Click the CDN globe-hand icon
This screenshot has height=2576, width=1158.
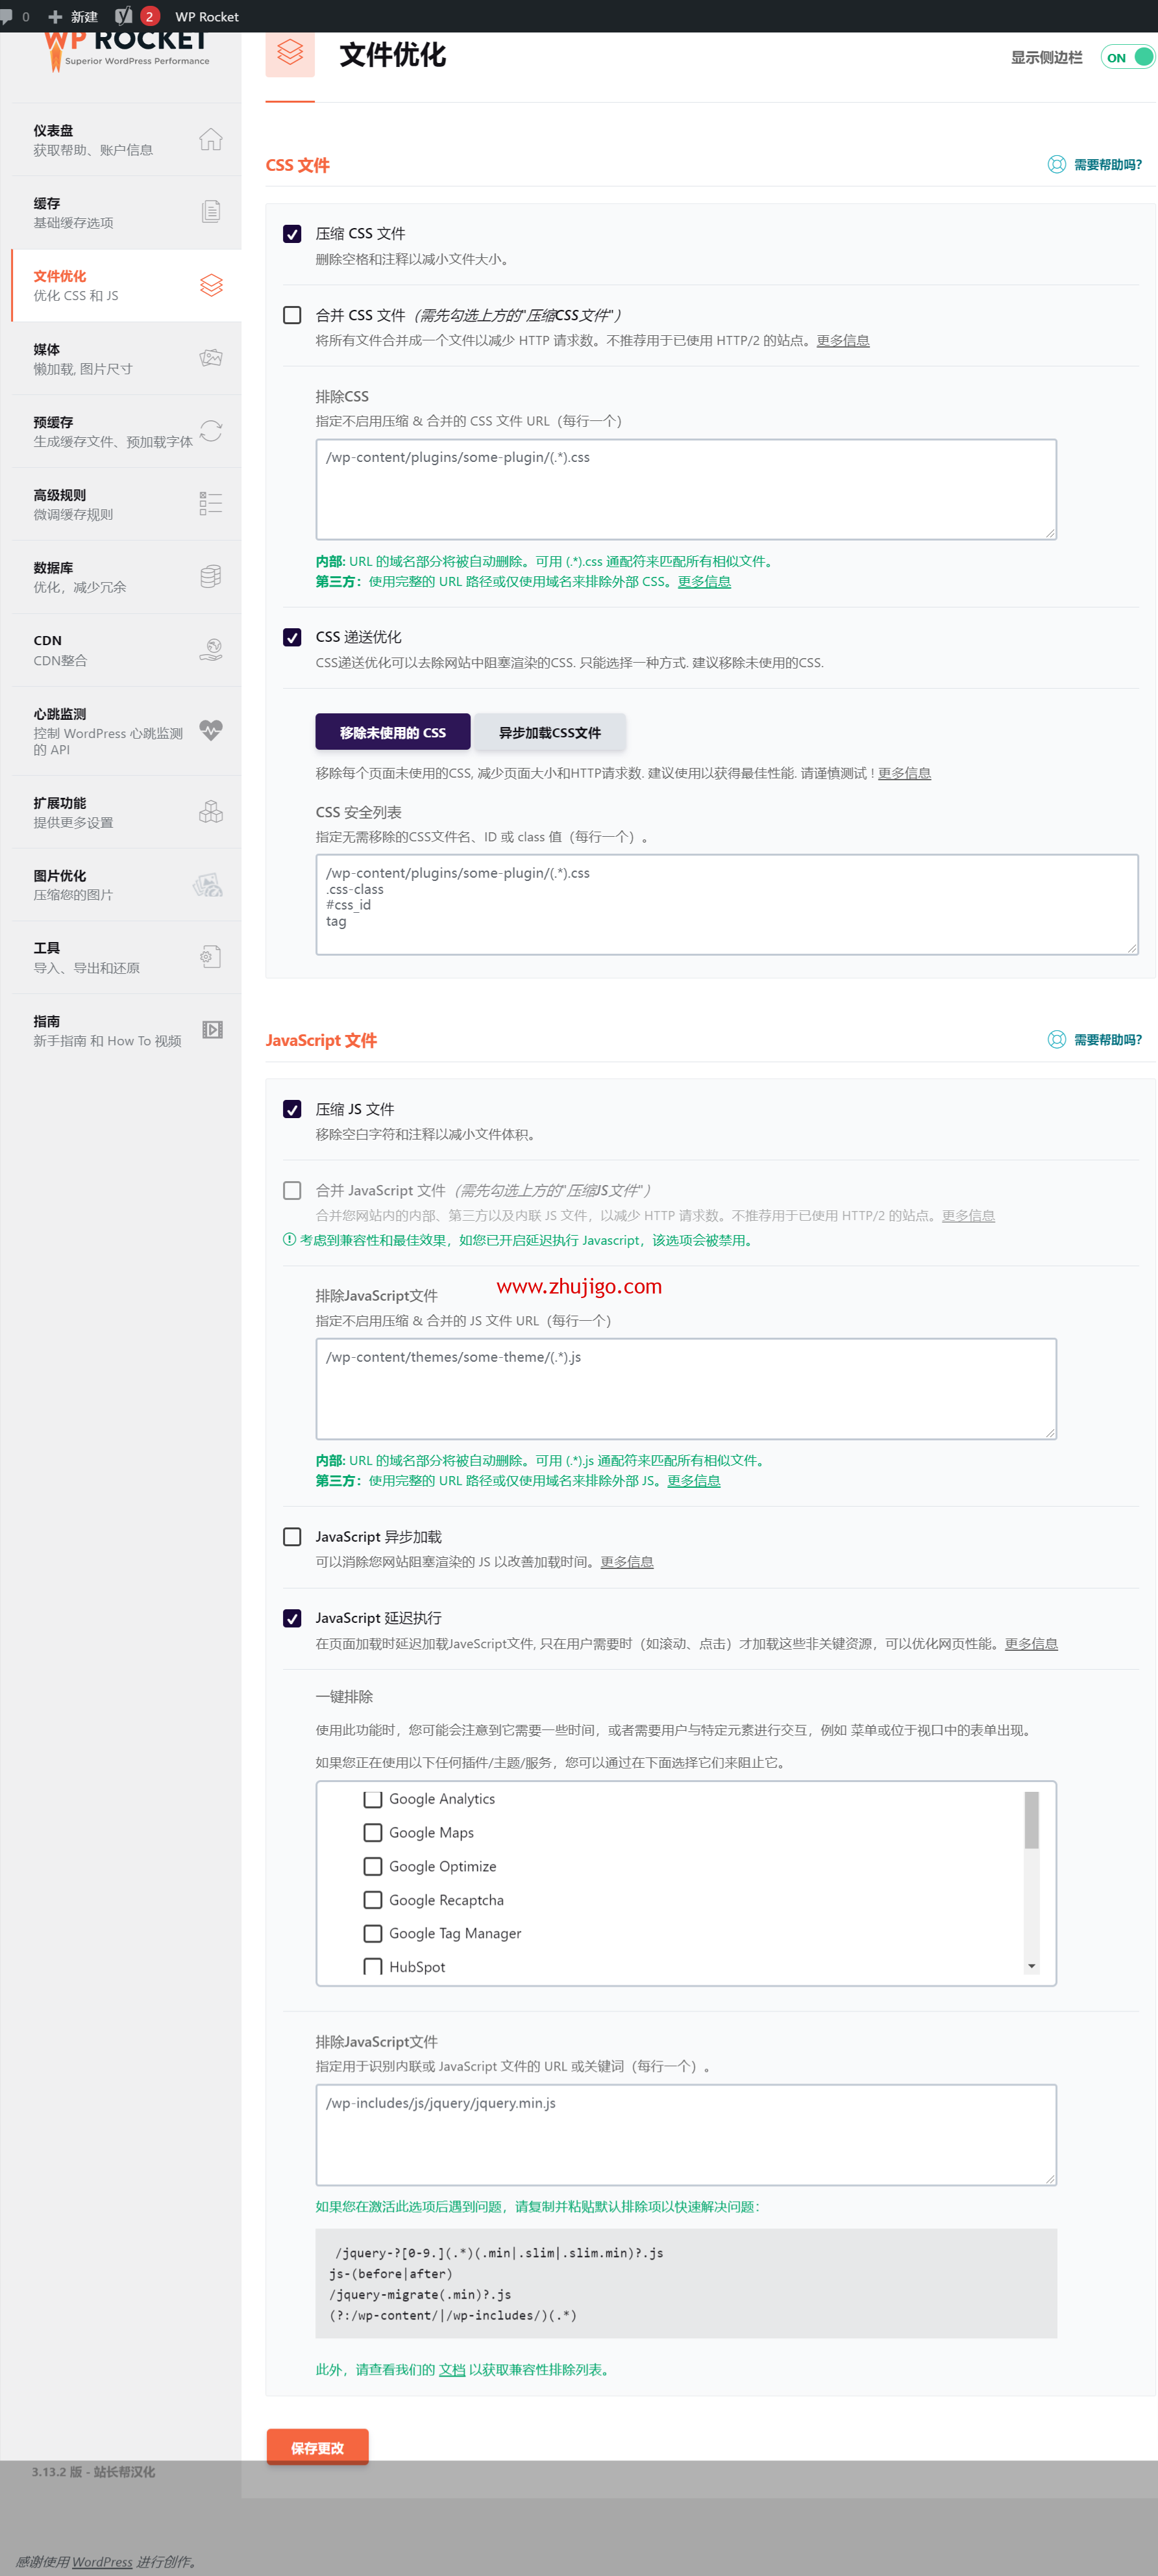(210, 649)
